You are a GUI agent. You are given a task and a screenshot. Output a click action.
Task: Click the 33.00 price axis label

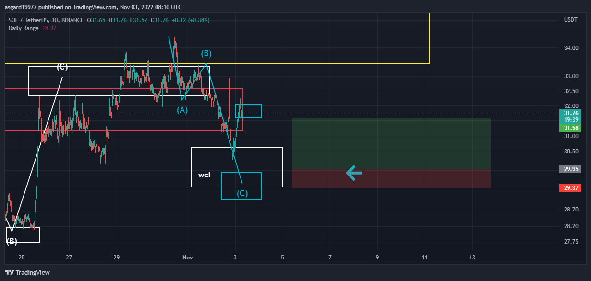coord(570,77)
